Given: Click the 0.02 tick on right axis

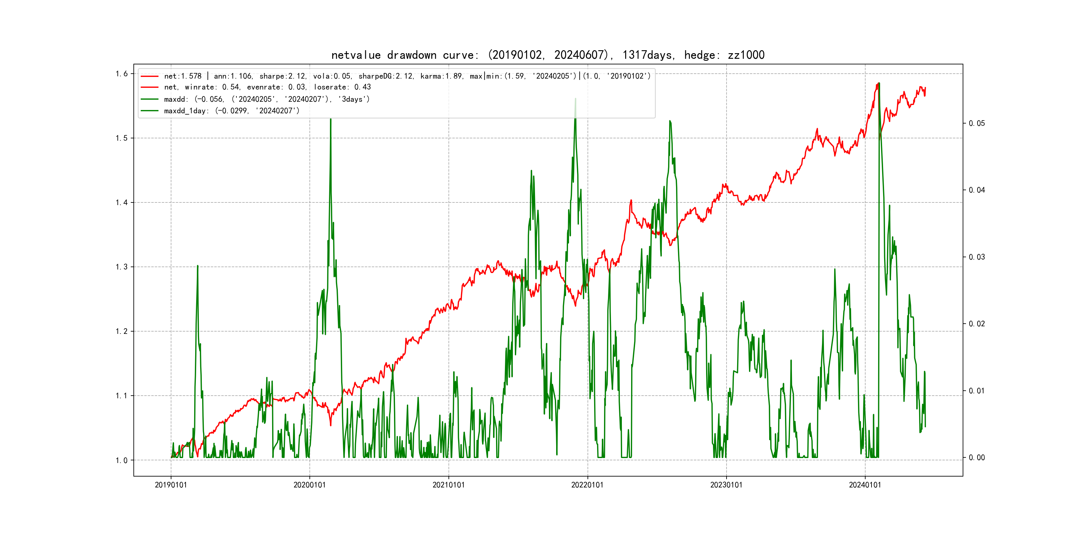Looking at the screenshot, I should [977, 324].
